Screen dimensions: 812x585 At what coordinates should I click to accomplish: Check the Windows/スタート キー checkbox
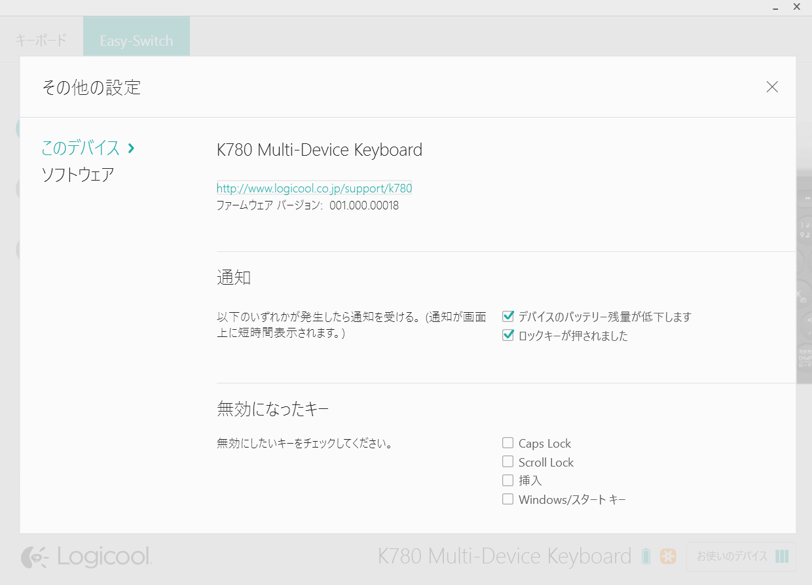tap(507, 499)
